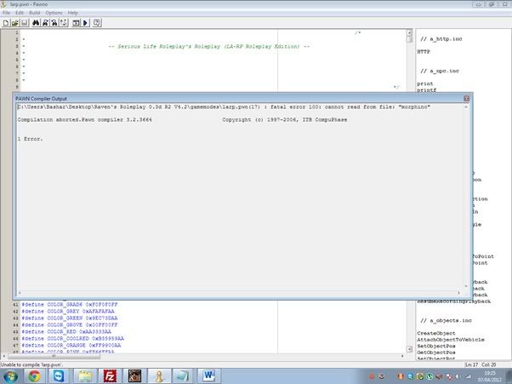Screen dimensions: 512x384
Task: Open the File menu
Action: pyautogui.click(x=7, y=13)
